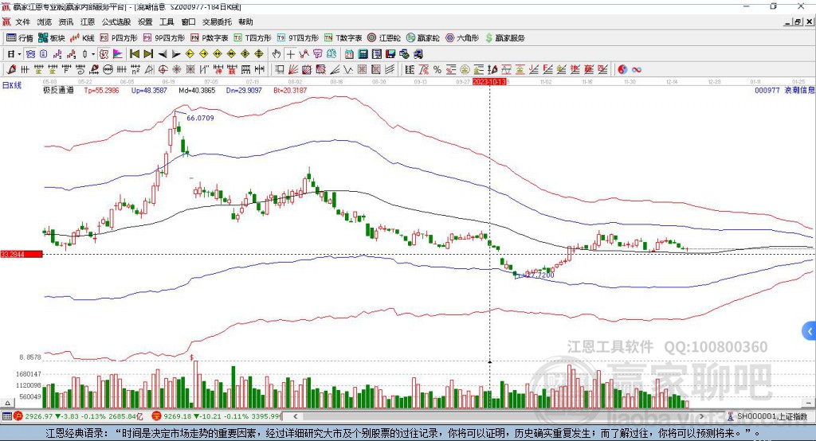The image size is (816, 441).
Task: Click the percent % tool icon
Action: [x=437, y=69]
